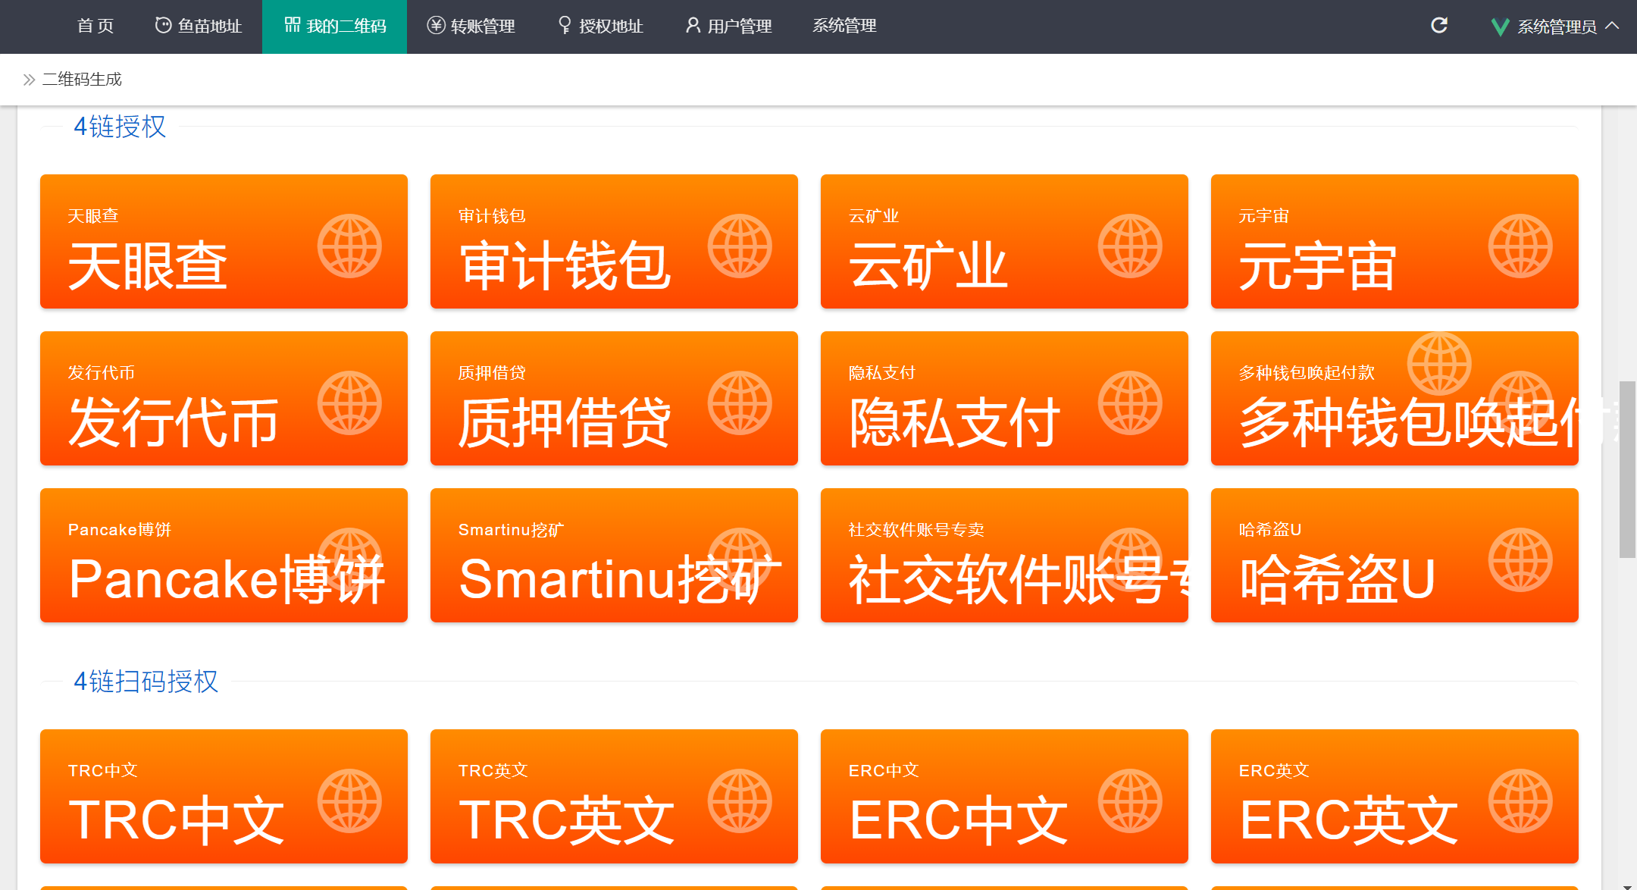The image size is (1637, 890).
Task: Click the globe icon on 质押借贷 card
Action: pos(740,403)
